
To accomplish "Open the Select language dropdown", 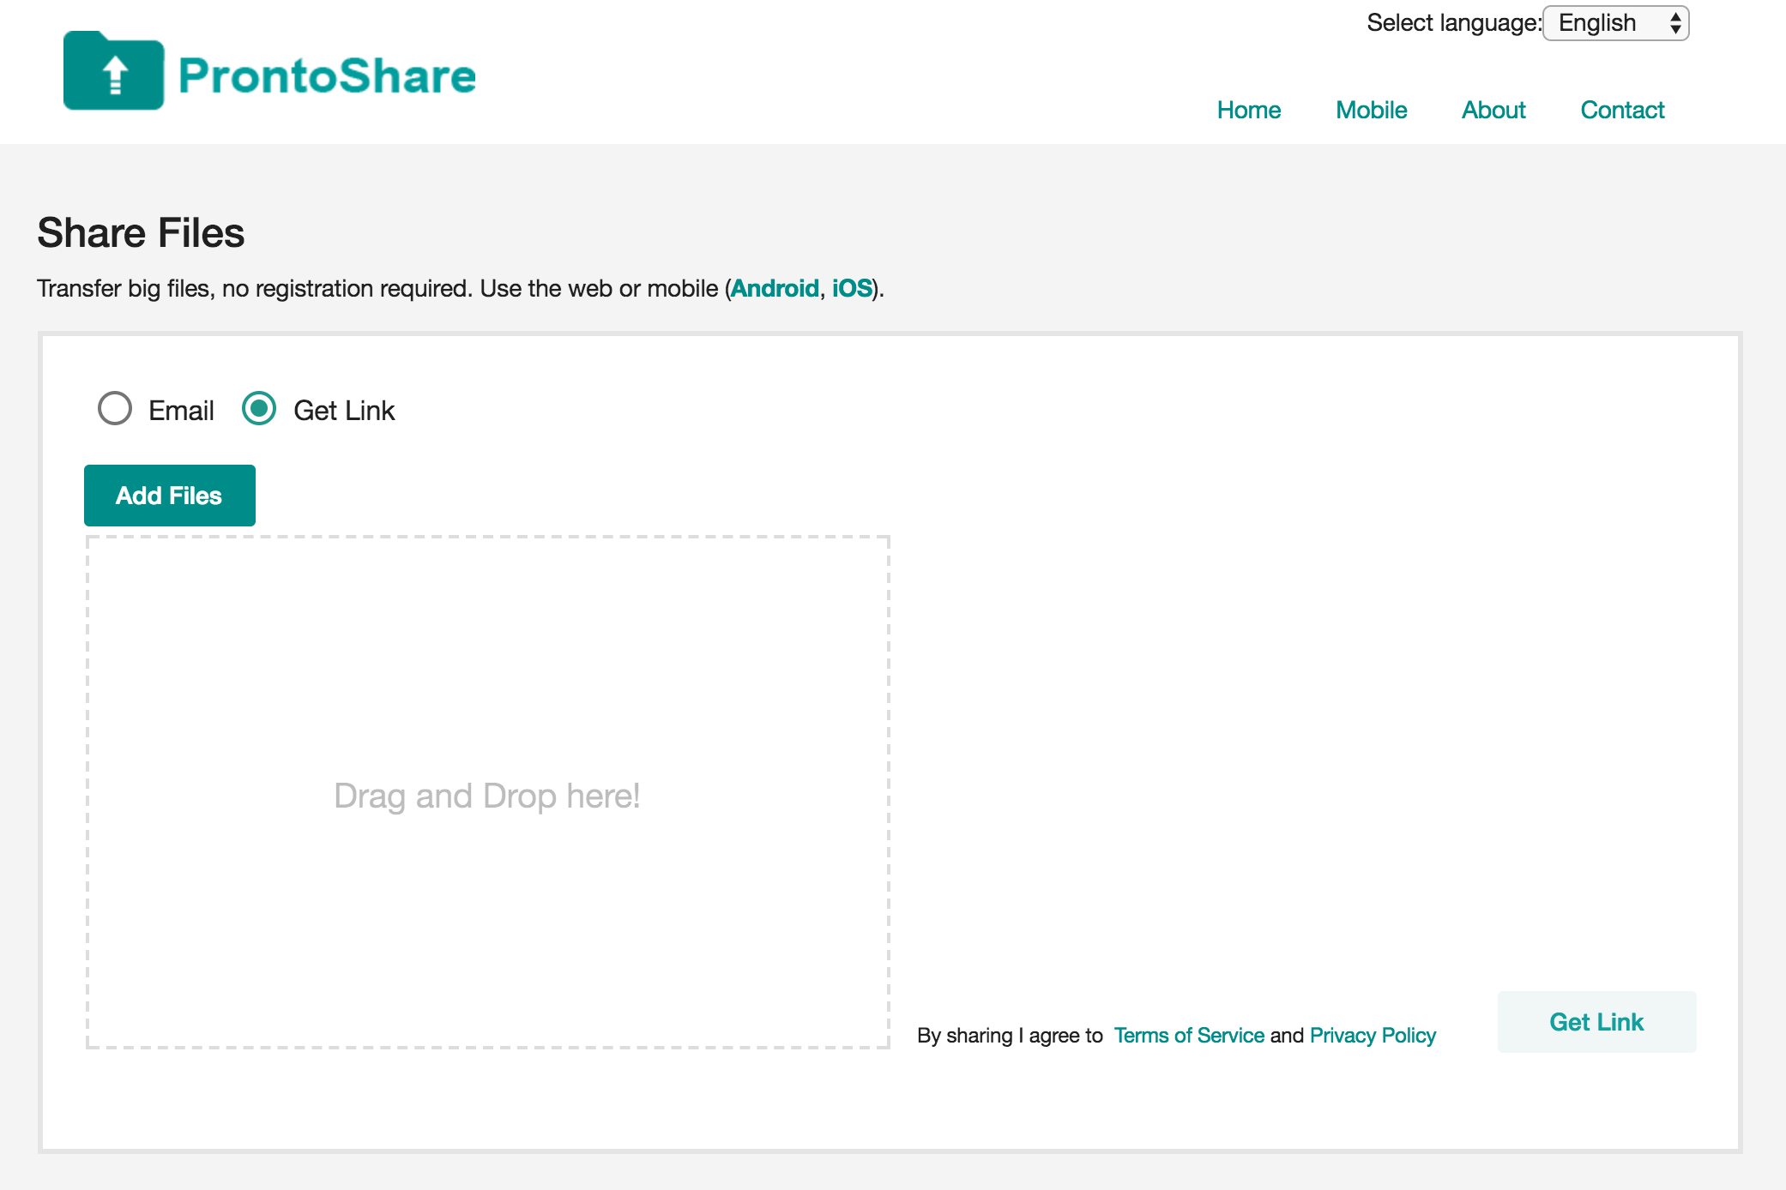I will click(x=1614, y=22).
